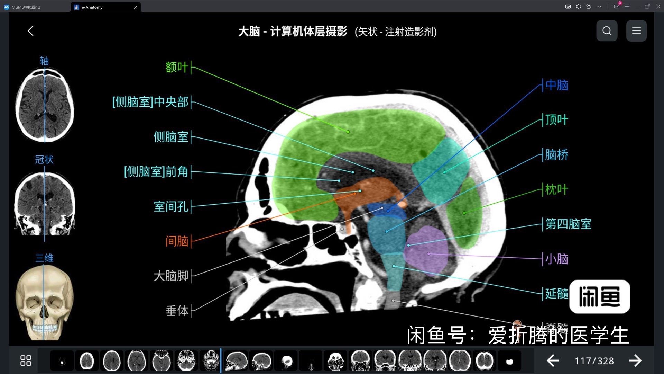Go to previous image arrow
664x374 pixels.
(x=553, y=361)
